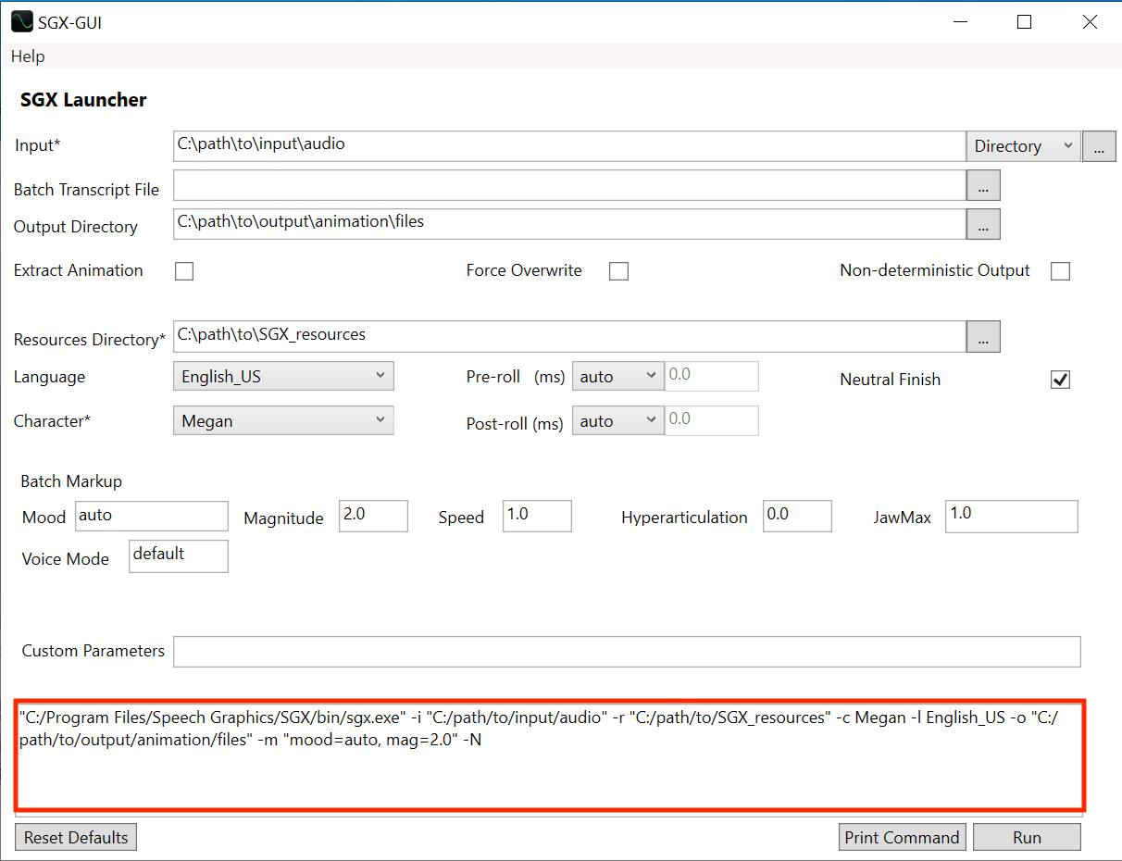
Task: Toggle the Force Overwrite checkbox
Action: point(618,271)
